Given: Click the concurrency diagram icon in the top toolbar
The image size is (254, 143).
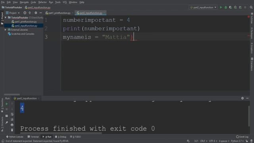Looking at the screenshot, I should 240,8.
